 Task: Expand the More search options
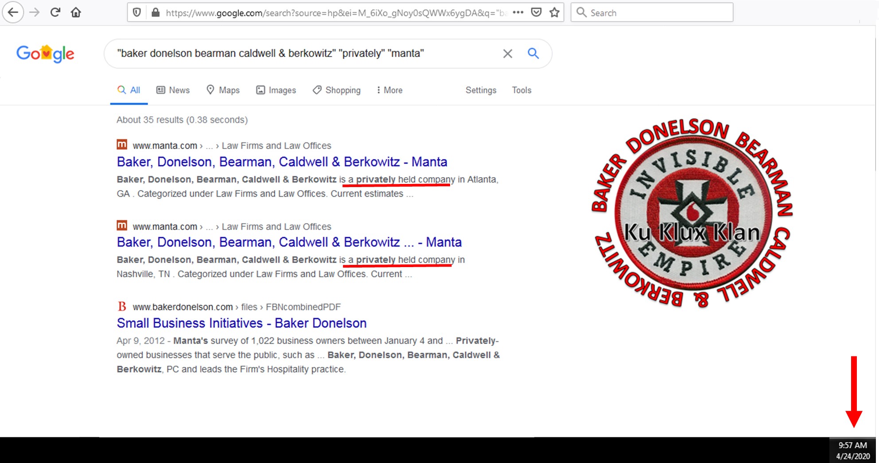coord(389,90)
